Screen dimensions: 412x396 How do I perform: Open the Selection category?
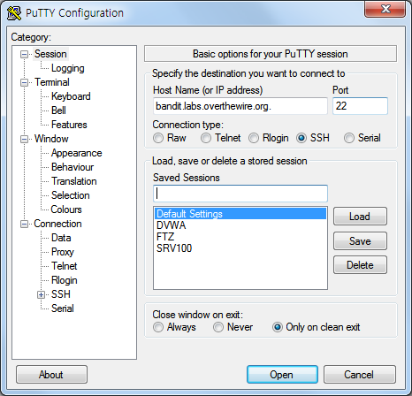pyautogui.click(x=70, y=195)
